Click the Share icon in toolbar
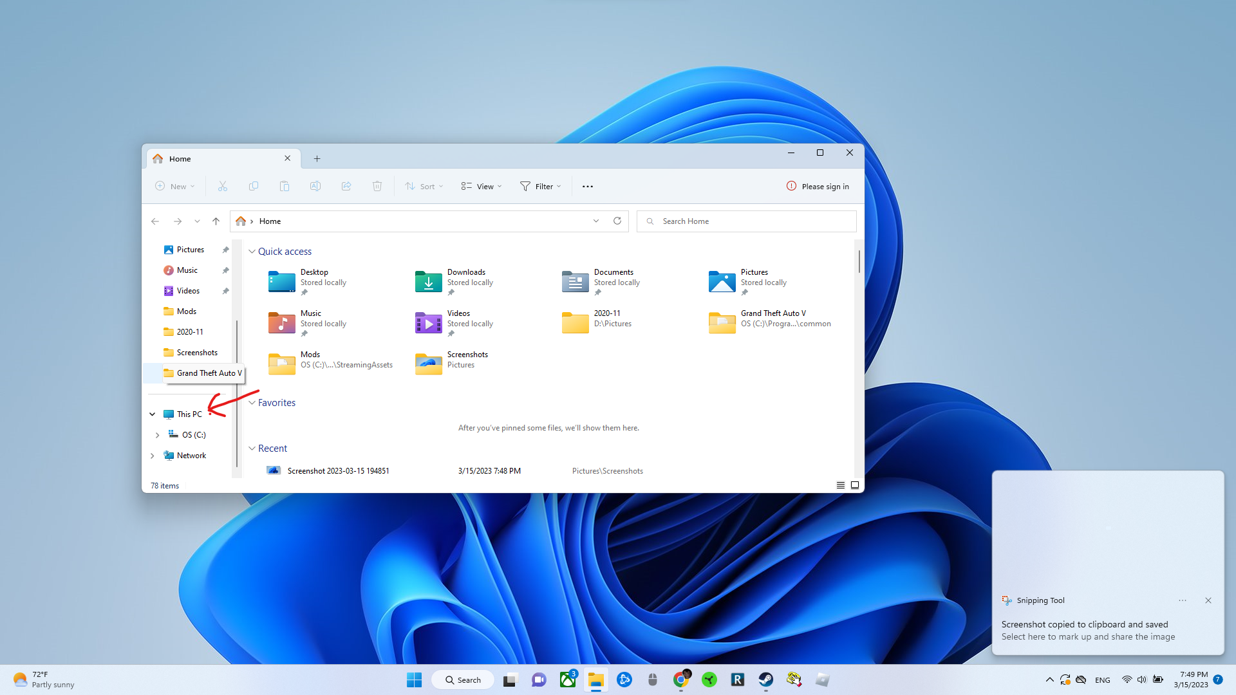The image size is (1236, 695). [346, 186]
